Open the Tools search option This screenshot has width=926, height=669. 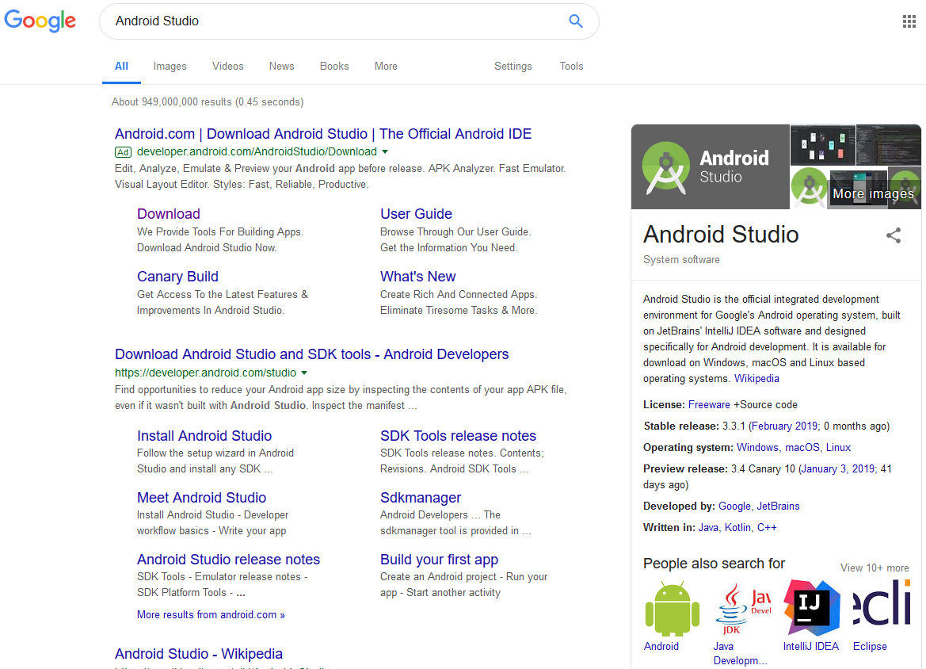(571, 67)
